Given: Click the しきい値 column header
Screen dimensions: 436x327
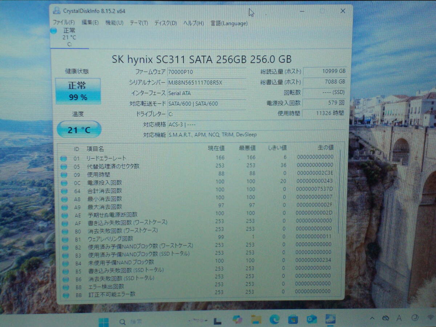Looking at the screenshot, I should coord(277,148).
